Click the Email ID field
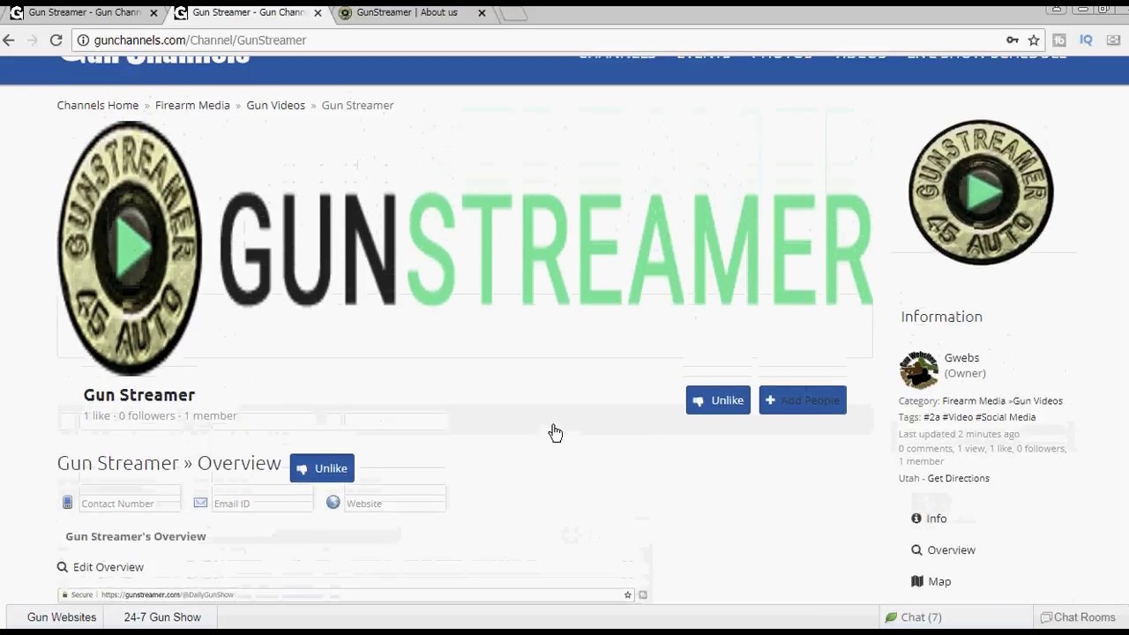The image size is (1129, 635). 263,503
